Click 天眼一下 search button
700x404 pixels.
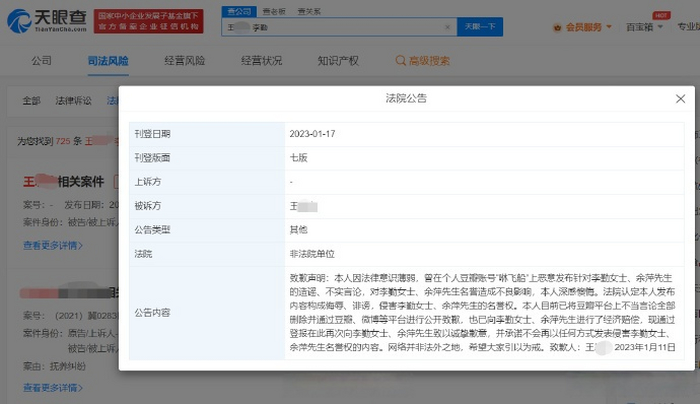coord(480,27)
